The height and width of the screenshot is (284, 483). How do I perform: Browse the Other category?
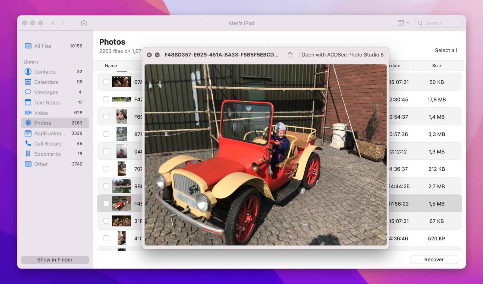click(41, 164)
